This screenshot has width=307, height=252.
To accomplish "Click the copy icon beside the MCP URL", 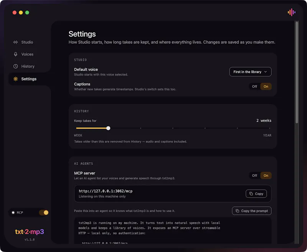I will (251, 194).
